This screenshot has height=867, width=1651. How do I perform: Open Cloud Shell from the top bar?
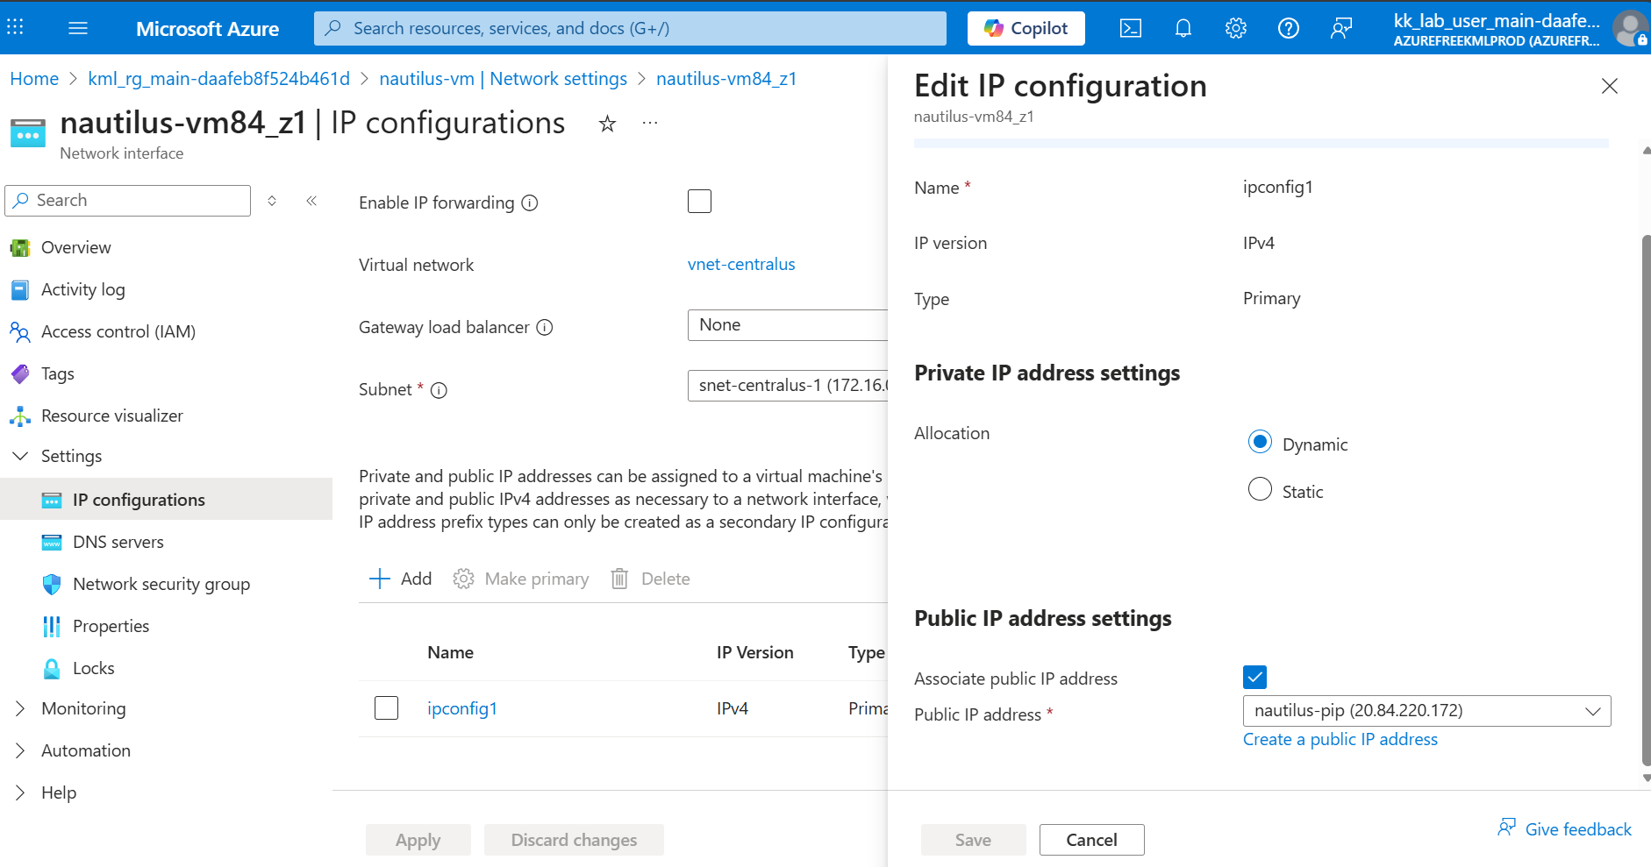coord(1131,29)
